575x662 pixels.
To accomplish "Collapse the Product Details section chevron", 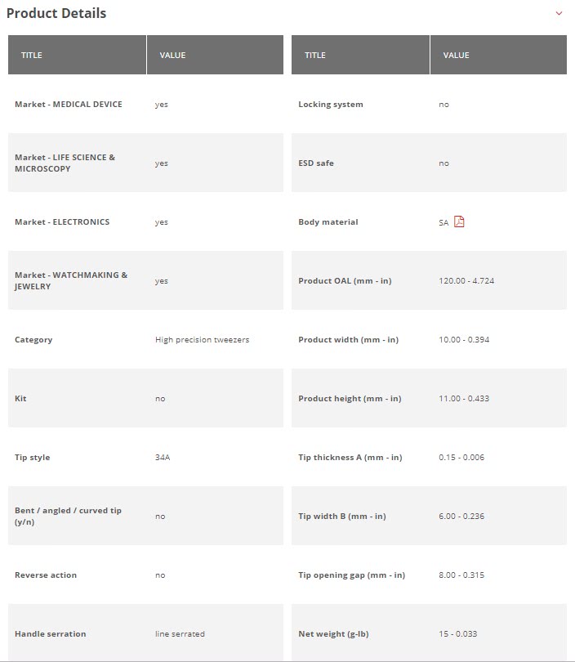I will pyautogui.click(x=559, y=13).
